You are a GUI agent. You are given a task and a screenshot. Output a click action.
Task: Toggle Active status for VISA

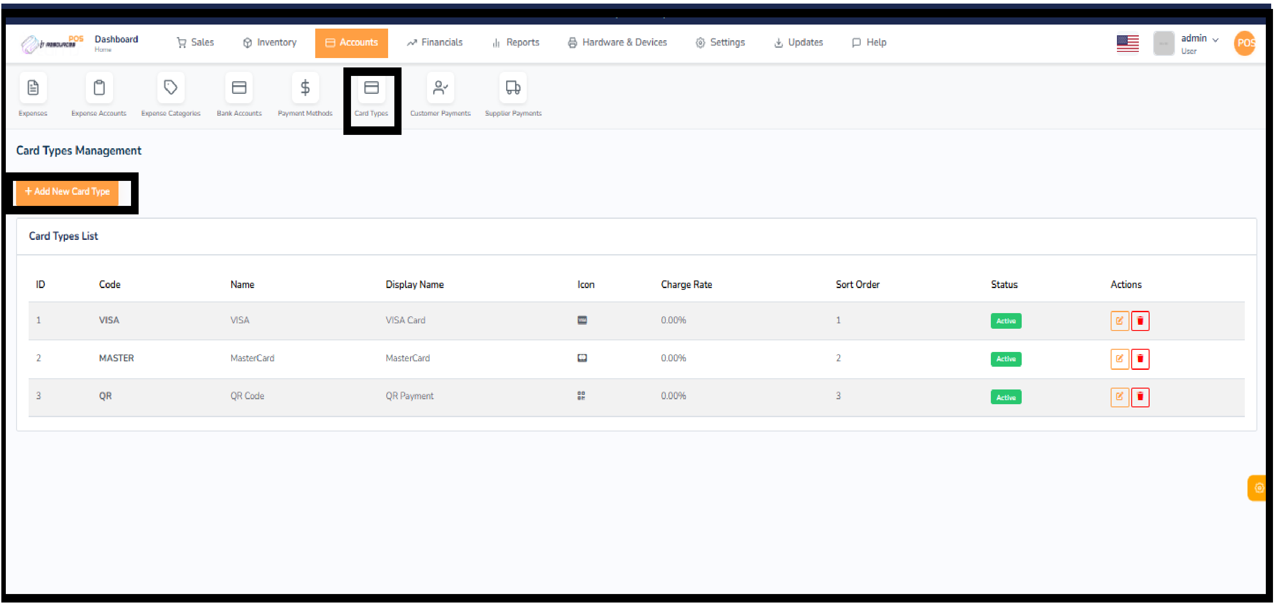[x=1006, y=320]
